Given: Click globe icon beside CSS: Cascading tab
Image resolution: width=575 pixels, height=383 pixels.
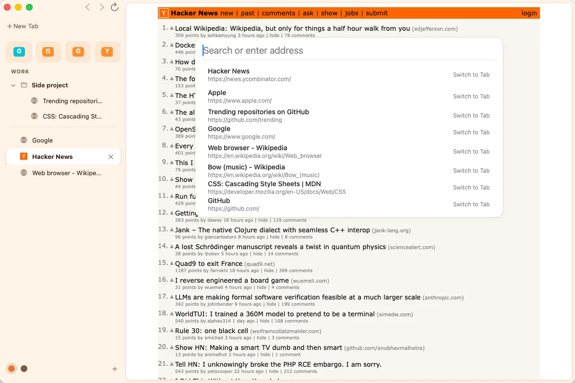Looking at the screenshot, I should pyautogui.click(x=35, y=116).
